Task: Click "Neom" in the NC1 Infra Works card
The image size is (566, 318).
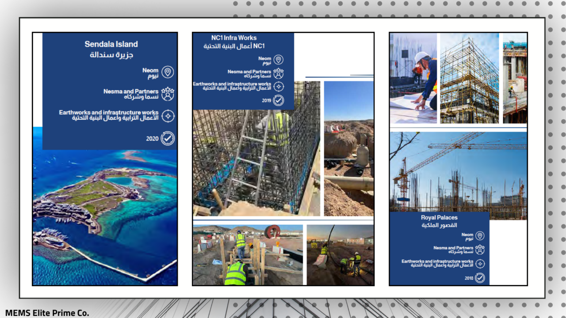Action: click(265, 58)
